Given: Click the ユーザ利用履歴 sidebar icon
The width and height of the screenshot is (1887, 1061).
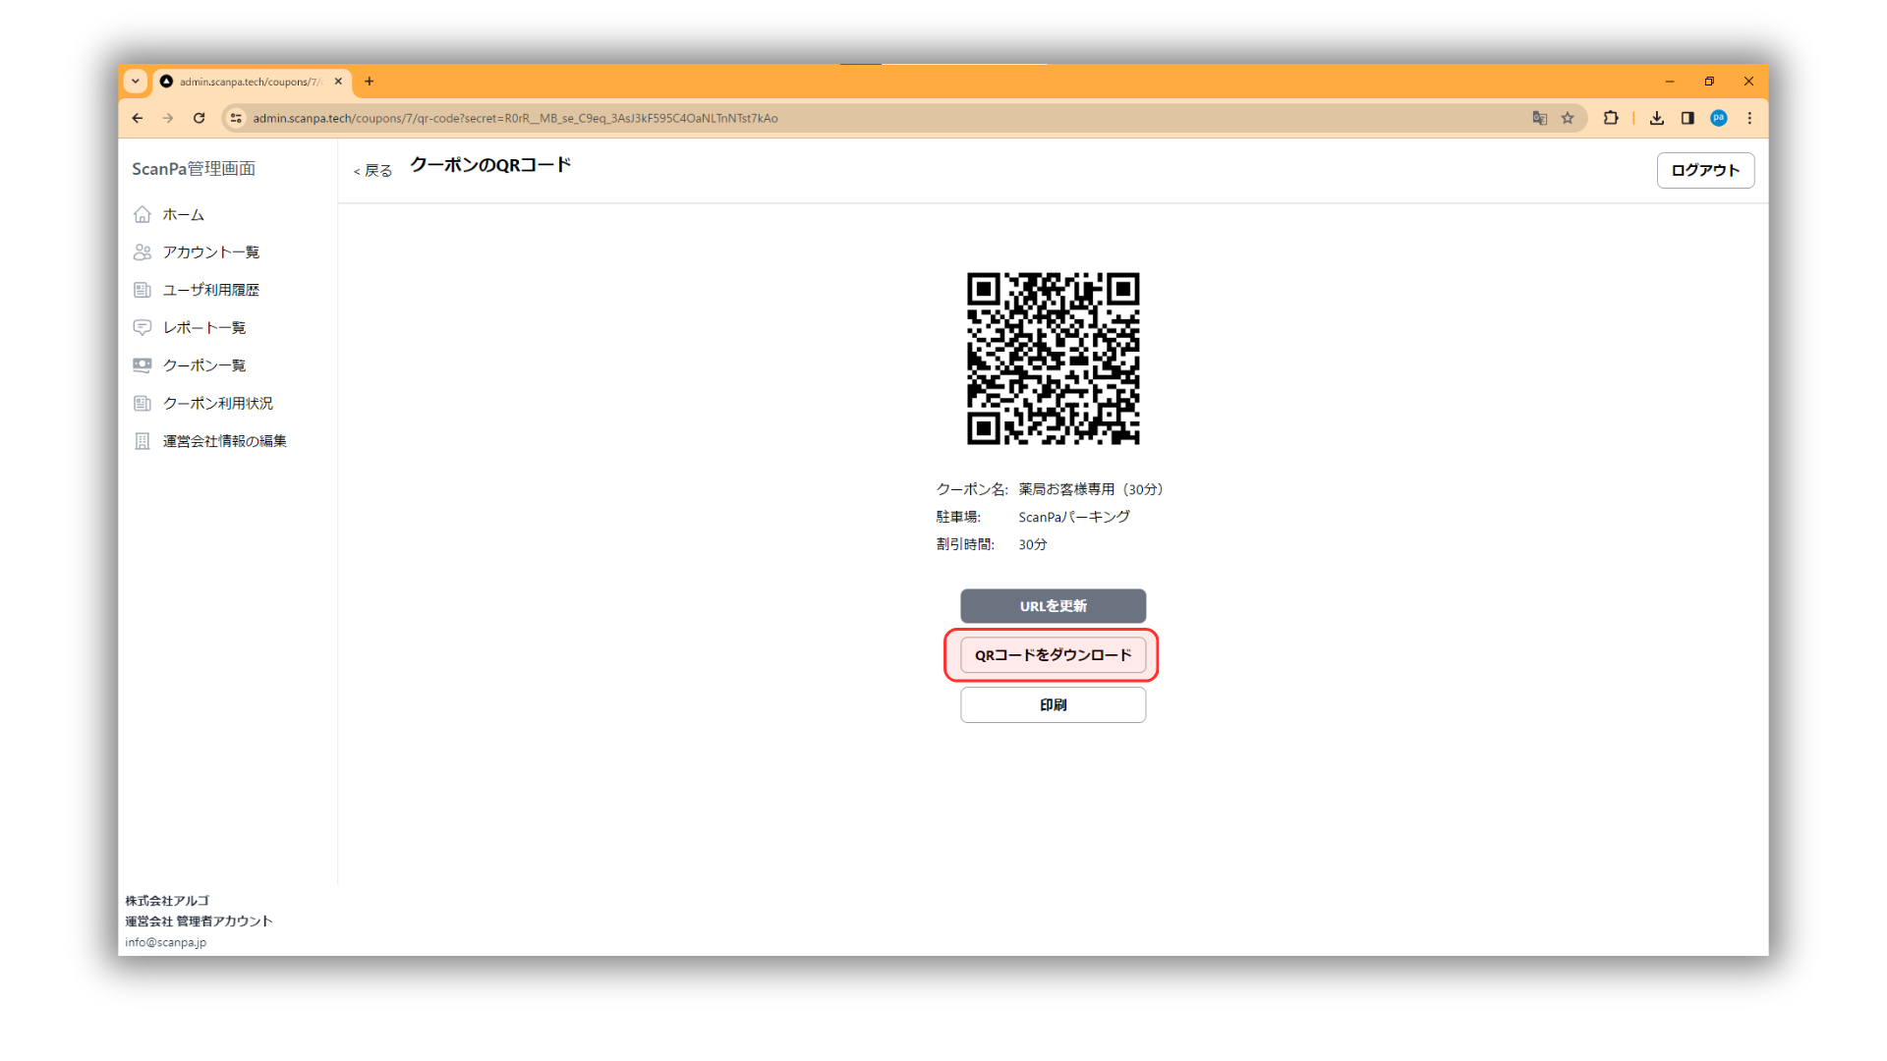Looking at the screenshot, I should pyautogui.click(x=143, y=290).
